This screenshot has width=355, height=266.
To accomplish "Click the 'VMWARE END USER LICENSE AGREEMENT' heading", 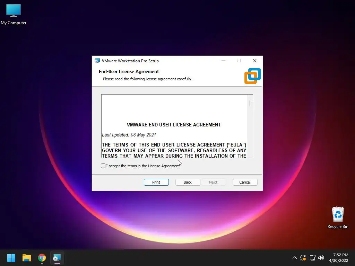I will (x=174, y=125).
